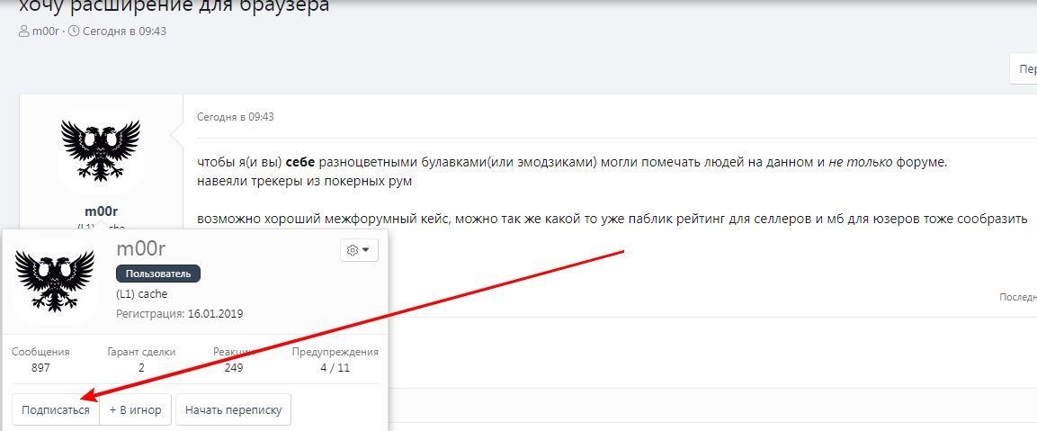Click the (L1) cache user title in popup
The width and height of the screenshot is (1037, 431).
[x=142, y=294]
